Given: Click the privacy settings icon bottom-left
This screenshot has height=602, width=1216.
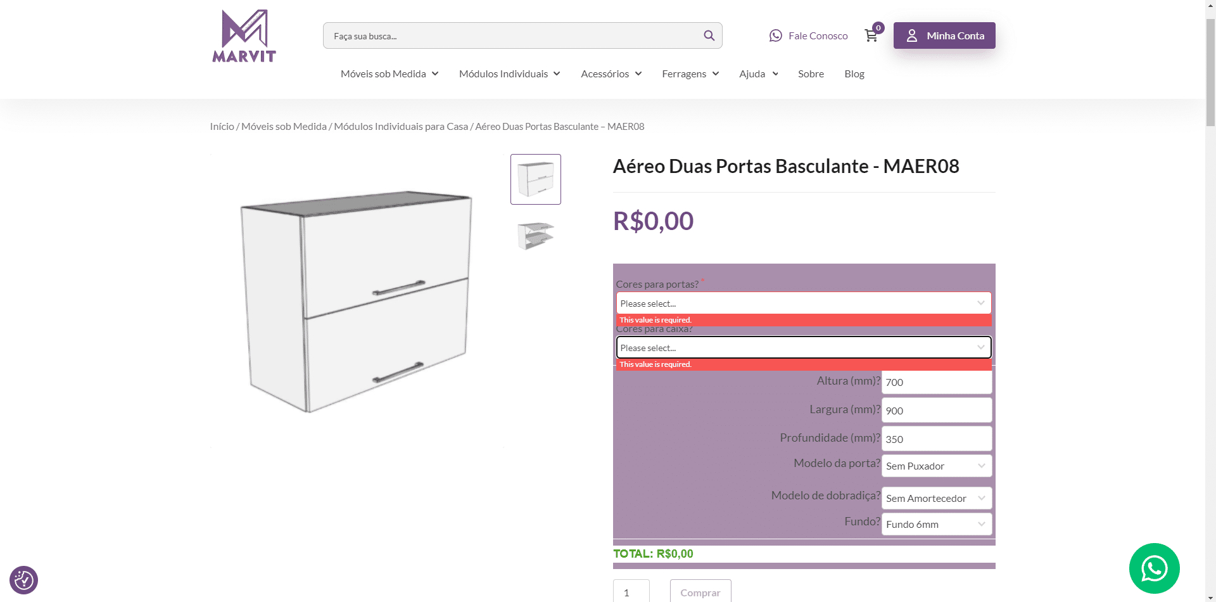Looking at the screenshot, I should (x=23, y=579).
